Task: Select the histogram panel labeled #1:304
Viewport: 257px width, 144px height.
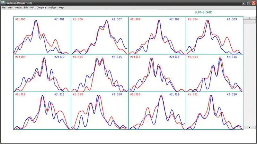Action: click(x=215, y=36)
